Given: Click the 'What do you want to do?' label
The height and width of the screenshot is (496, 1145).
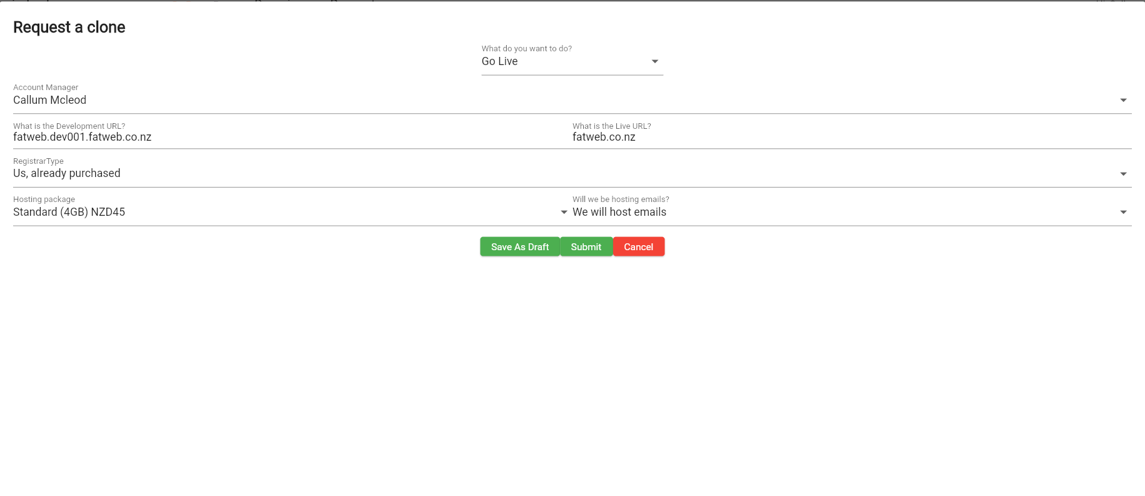Looking at the screenshot, I should (527, 49).
